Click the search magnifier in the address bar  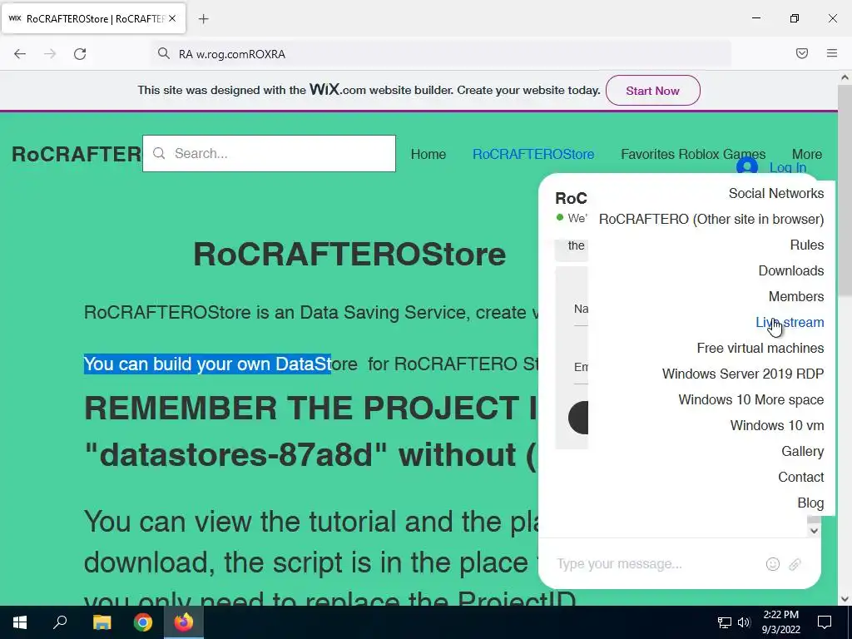point(164,53)
